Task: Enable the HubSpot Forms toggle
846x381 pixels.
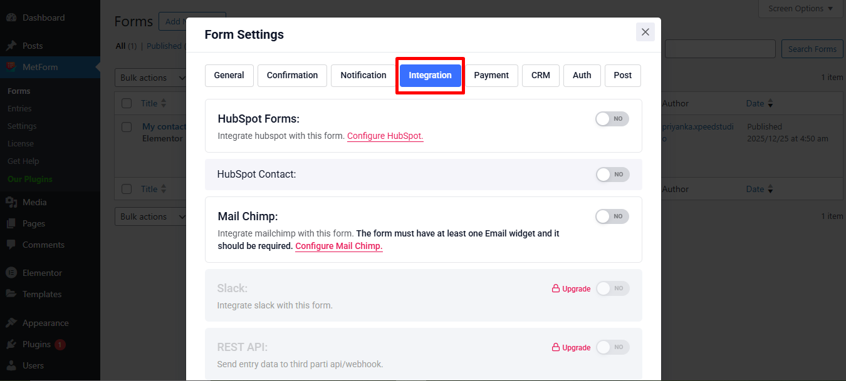Action: [x=612, y=118]
